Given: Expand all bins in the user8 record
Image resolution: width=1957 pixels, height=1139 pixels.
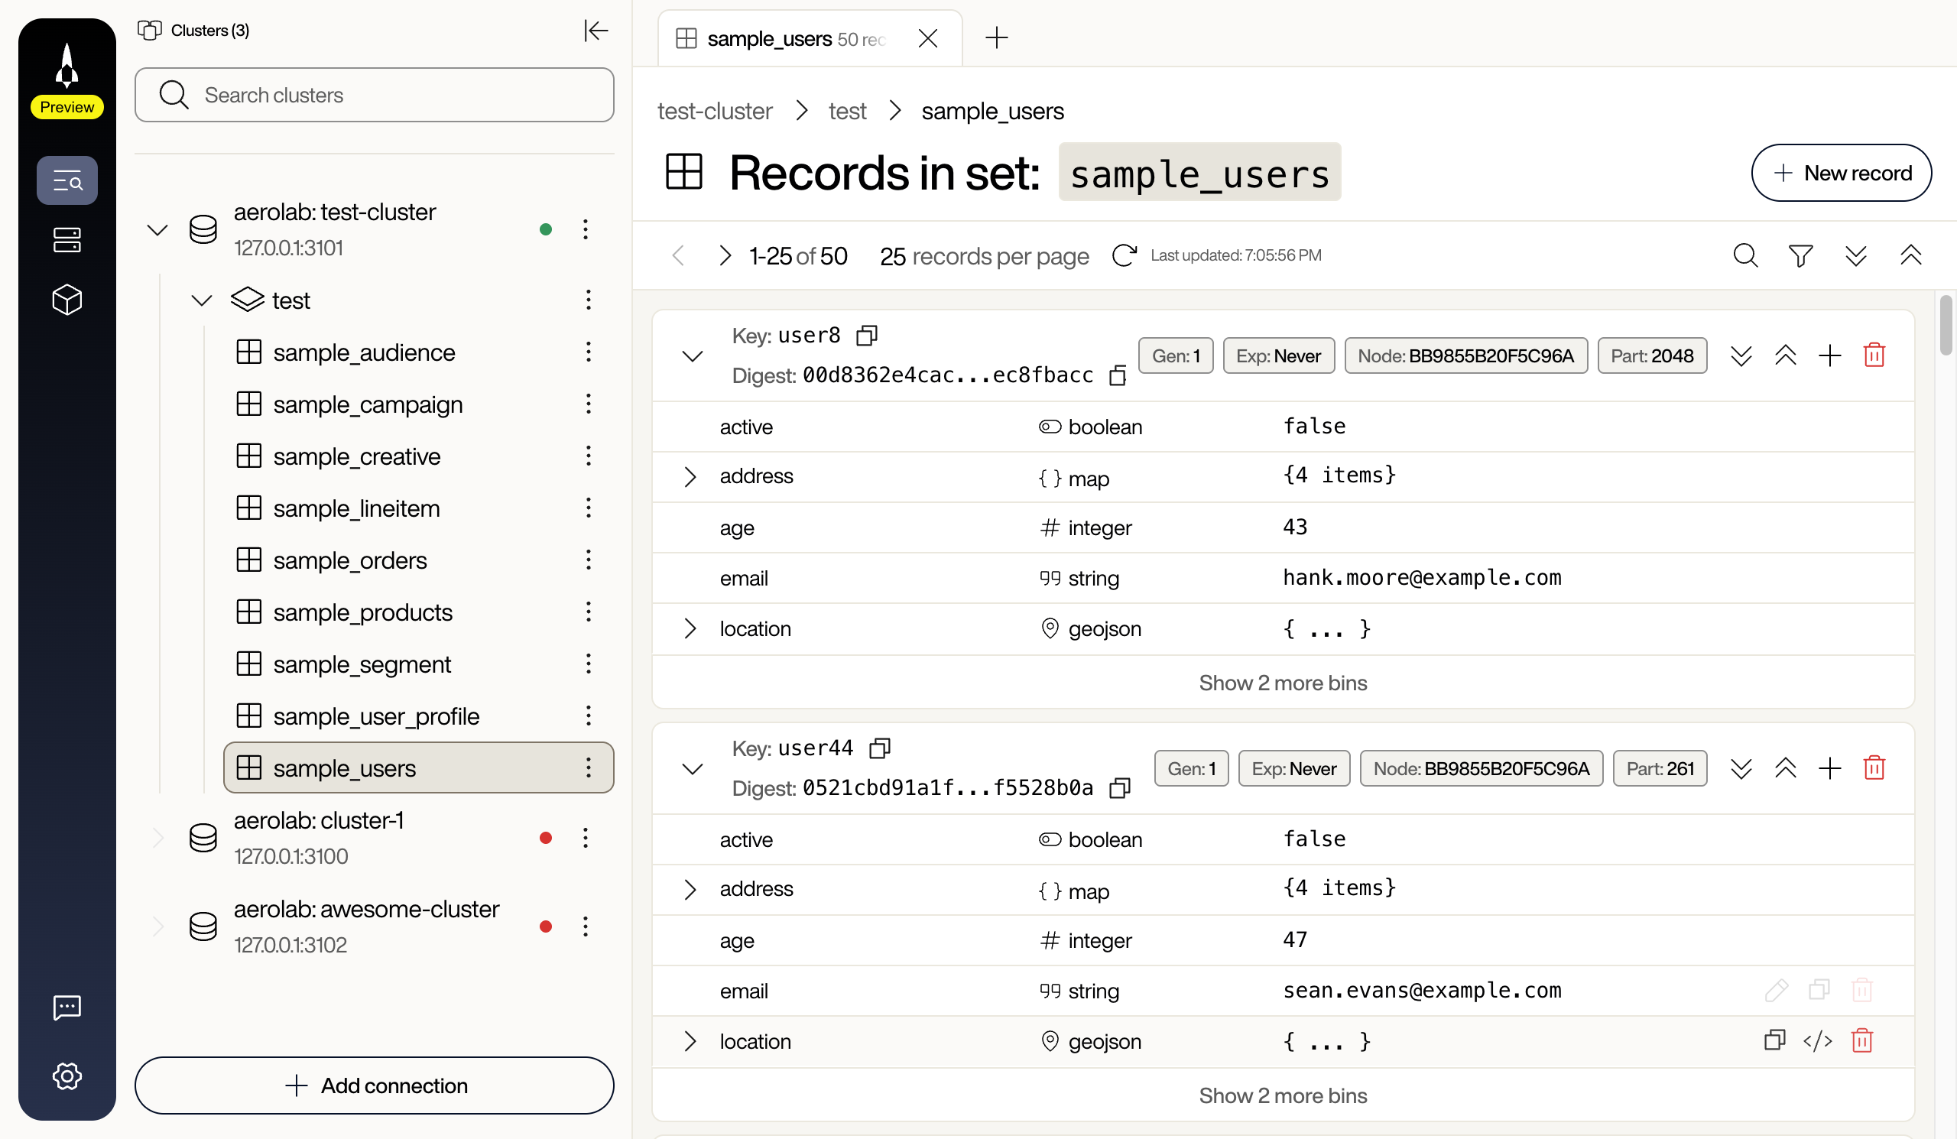Looking at the screenshot, I should pos(1741,355).
